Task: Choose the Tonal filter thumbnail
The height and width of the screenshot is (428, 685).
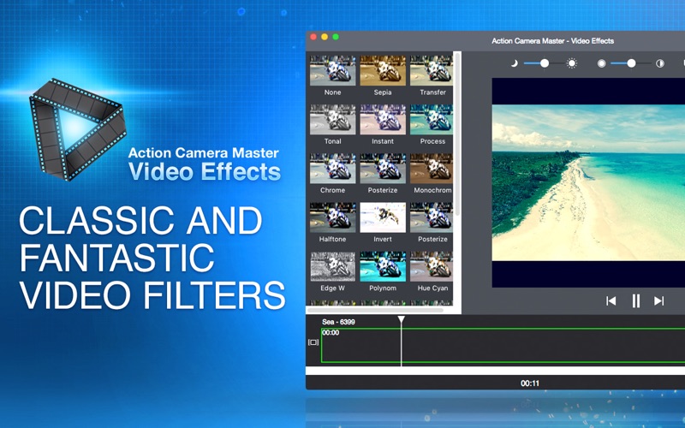Action: pos(332,119)
